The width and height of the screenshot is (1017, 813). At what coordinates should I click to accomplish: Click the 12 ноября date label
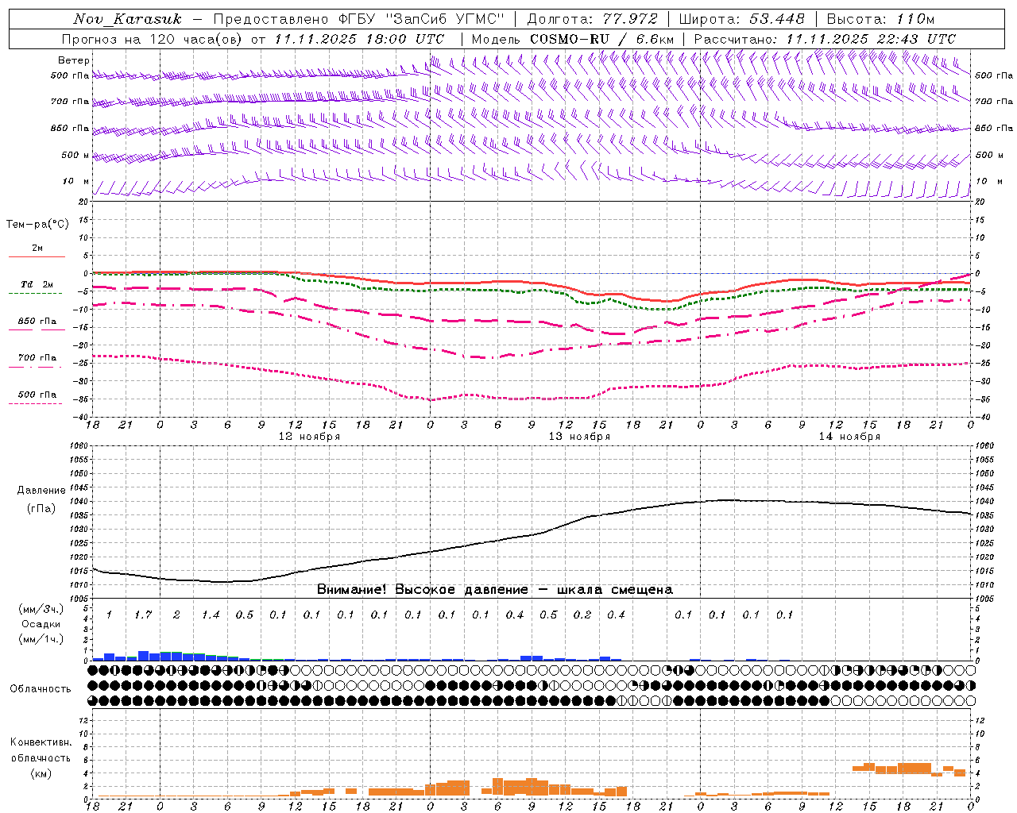coord(309,437)
